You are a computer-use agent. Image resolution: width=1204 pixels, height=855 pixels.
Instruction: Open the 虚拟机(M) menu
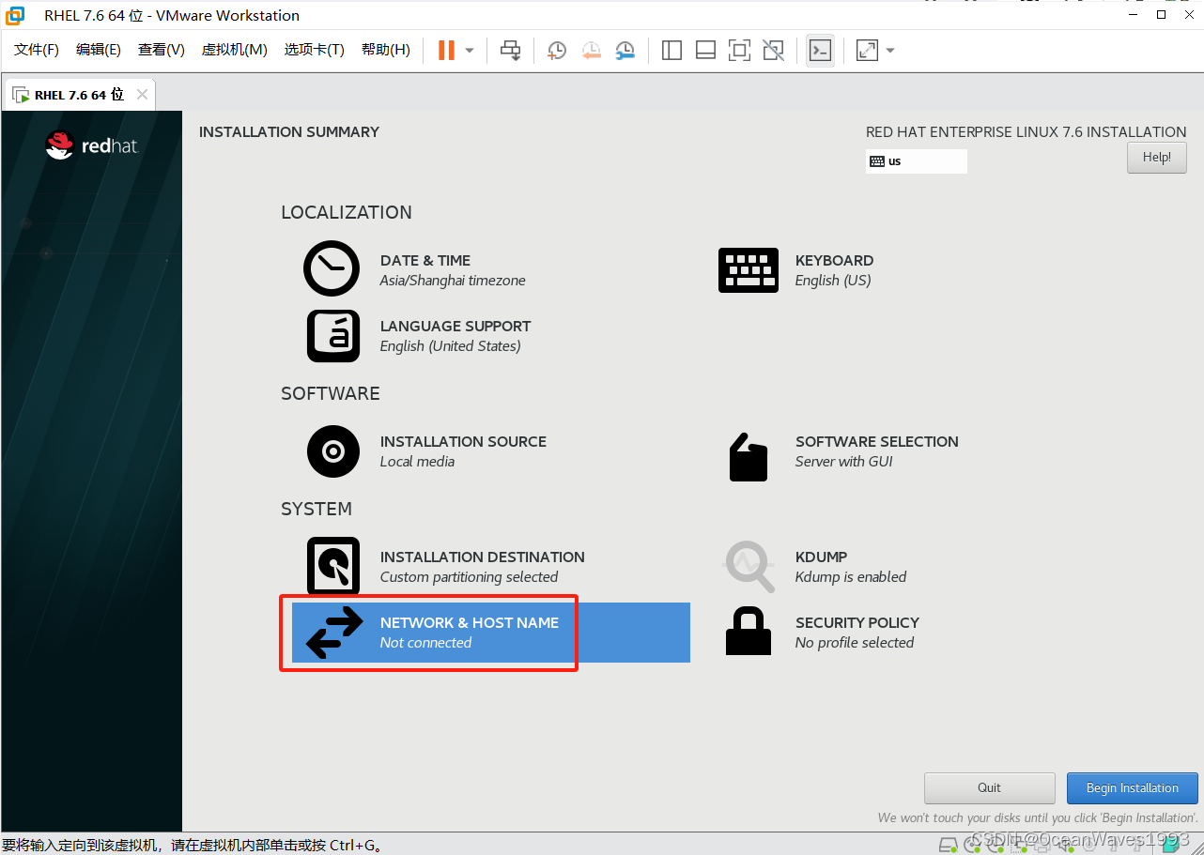[x=235, y=50]
